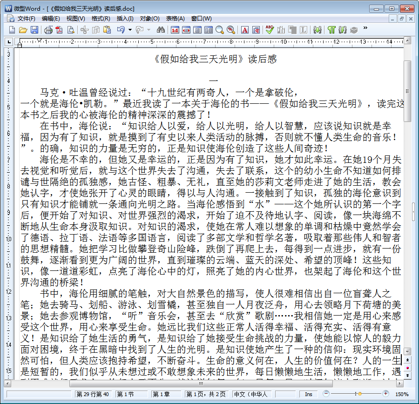
Task: Open the 编辑(E) menu
Action: coord(51,19)
